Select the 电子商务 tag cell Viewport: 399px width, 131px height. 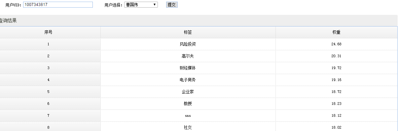click(188, 80)
